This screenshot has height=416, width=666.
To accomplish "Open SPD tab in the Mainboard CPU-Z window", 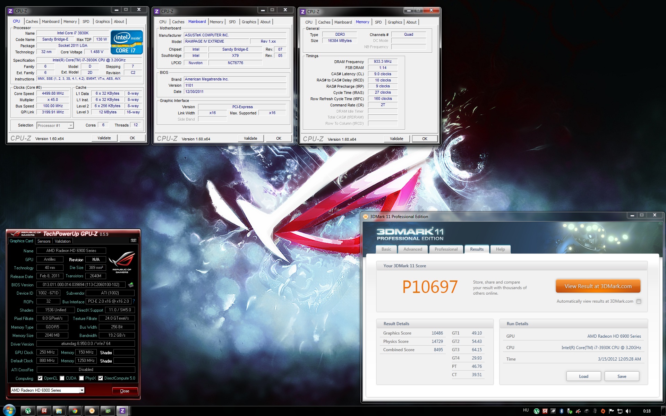I will pos(232,22).
